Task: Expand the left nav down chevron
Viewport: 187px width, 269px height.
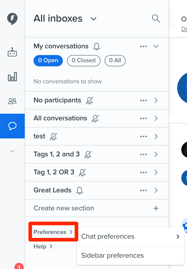Action: [x=12, y=151]
